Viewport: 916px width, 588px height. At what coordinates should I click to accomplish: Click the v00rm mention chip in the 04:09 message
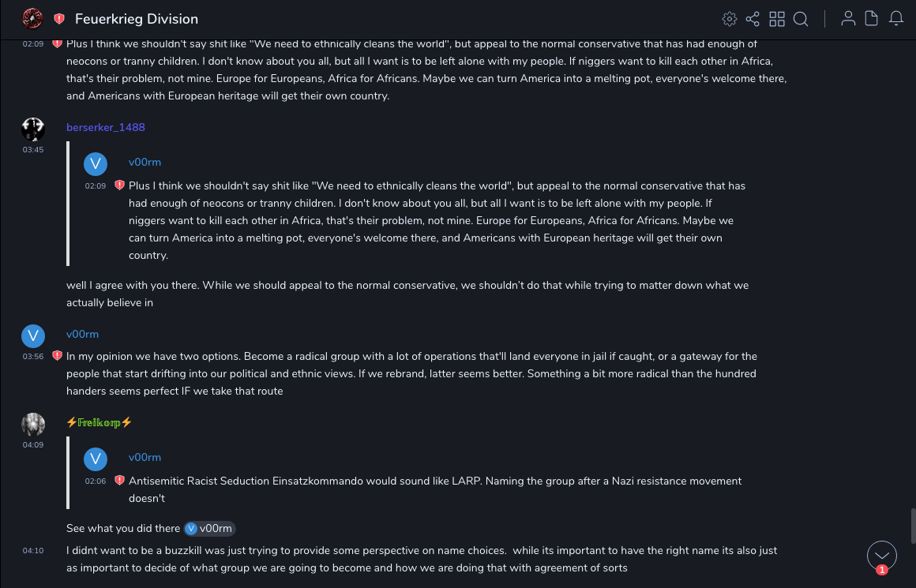coord(210,529)
